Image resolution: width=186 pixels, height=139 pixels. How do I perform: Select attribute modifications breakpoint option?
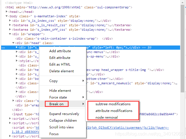pyautogui.click(x=114, y=111)
